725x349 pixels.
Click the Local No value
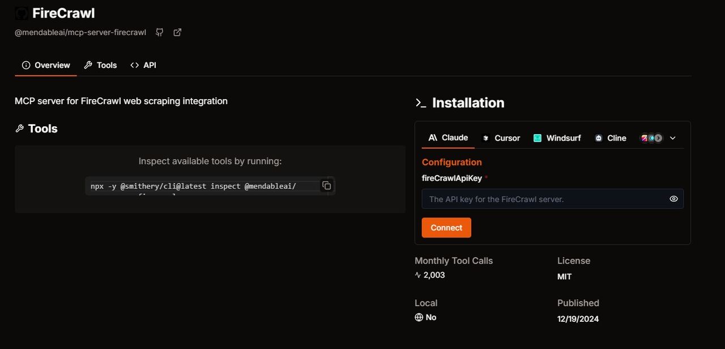point(431,317)
